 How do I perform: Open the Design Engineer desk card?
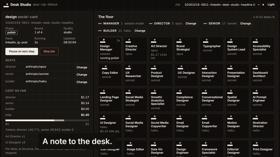[x=186, y=149]
